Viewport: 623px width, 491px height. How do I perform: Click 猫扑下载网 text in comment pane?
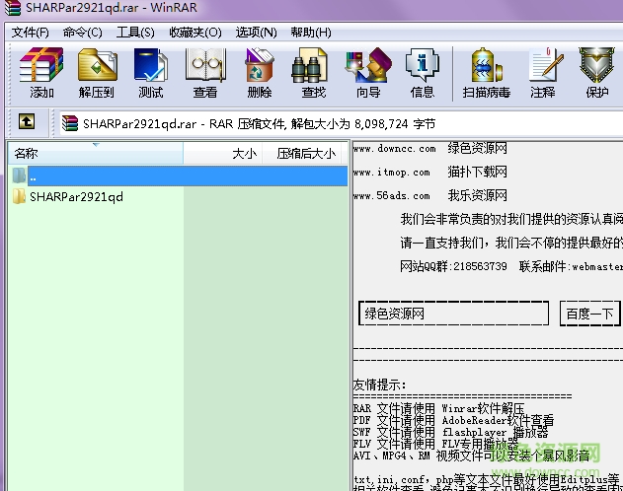coord(477,172)
